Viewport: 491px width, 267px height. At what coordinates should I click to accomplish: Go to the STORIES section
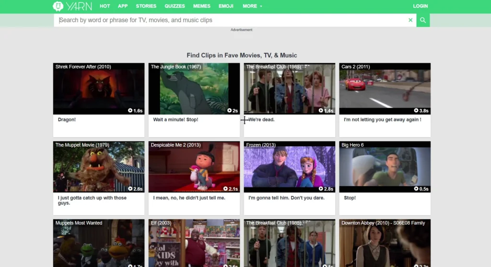tap(146, 6)
